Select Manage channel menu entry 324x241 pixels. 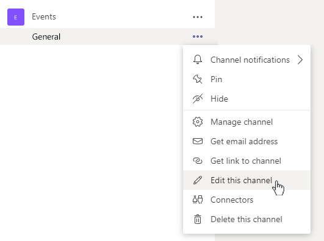pos(247,122)
